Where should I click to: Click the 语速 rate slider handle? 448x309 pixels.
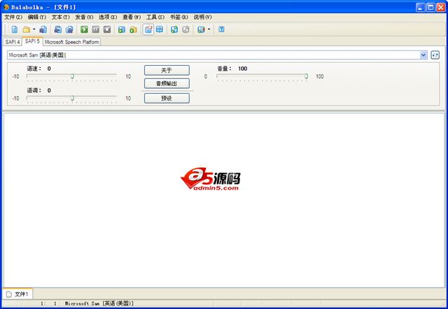click(x=72, y=76)
